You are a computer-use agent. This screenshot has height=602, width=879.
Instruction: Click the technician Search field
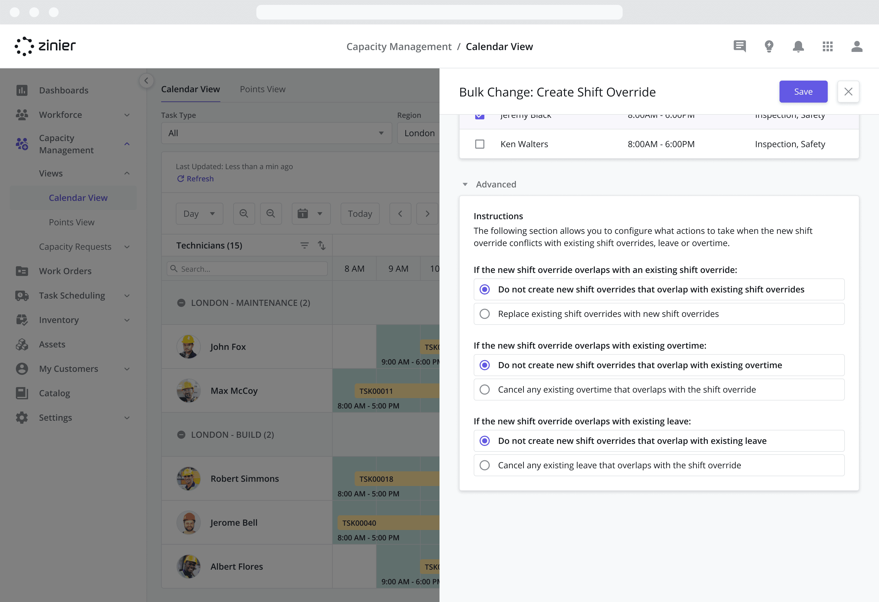[247, 269]
